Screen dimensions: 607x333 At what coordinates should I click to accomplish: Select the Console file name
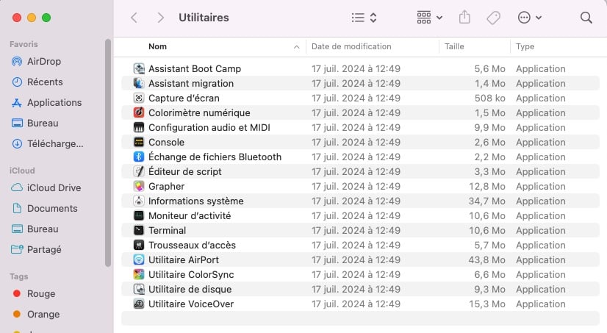(x=166, y=142)
